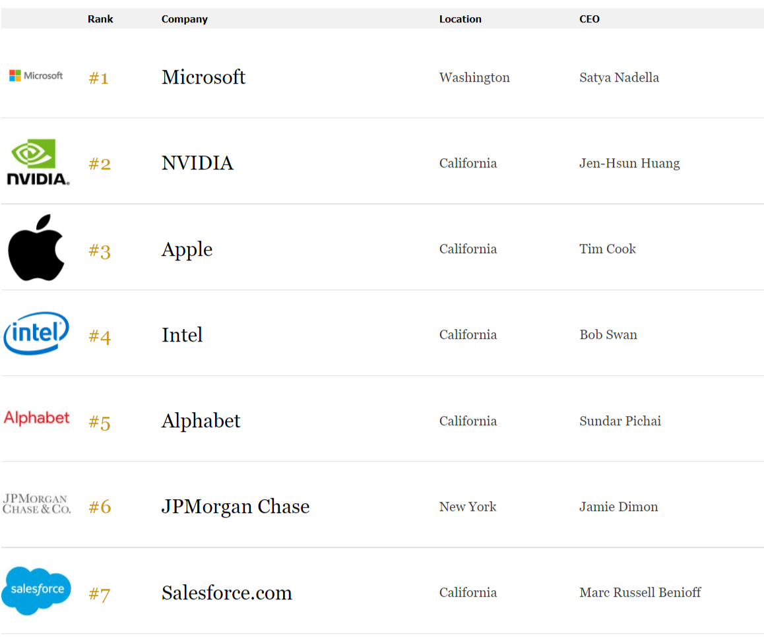
Task: Click the #1 rank label
Action: (98, 78)
